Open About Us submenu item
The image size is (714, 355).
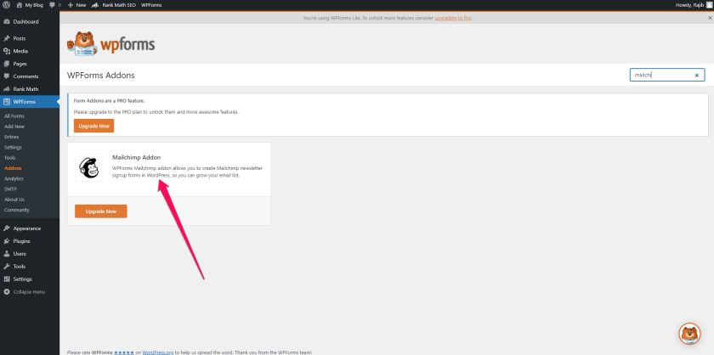[14, 200]
